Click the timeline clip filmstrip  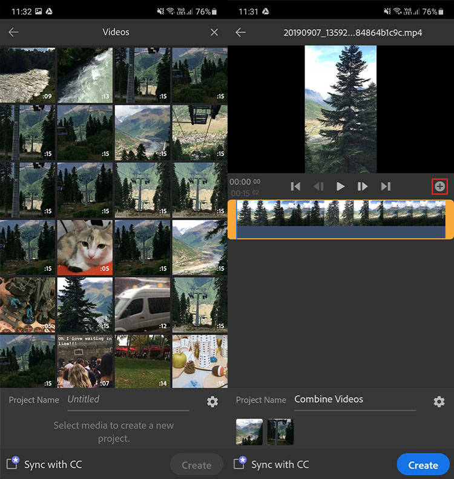(x=341, y=213)
